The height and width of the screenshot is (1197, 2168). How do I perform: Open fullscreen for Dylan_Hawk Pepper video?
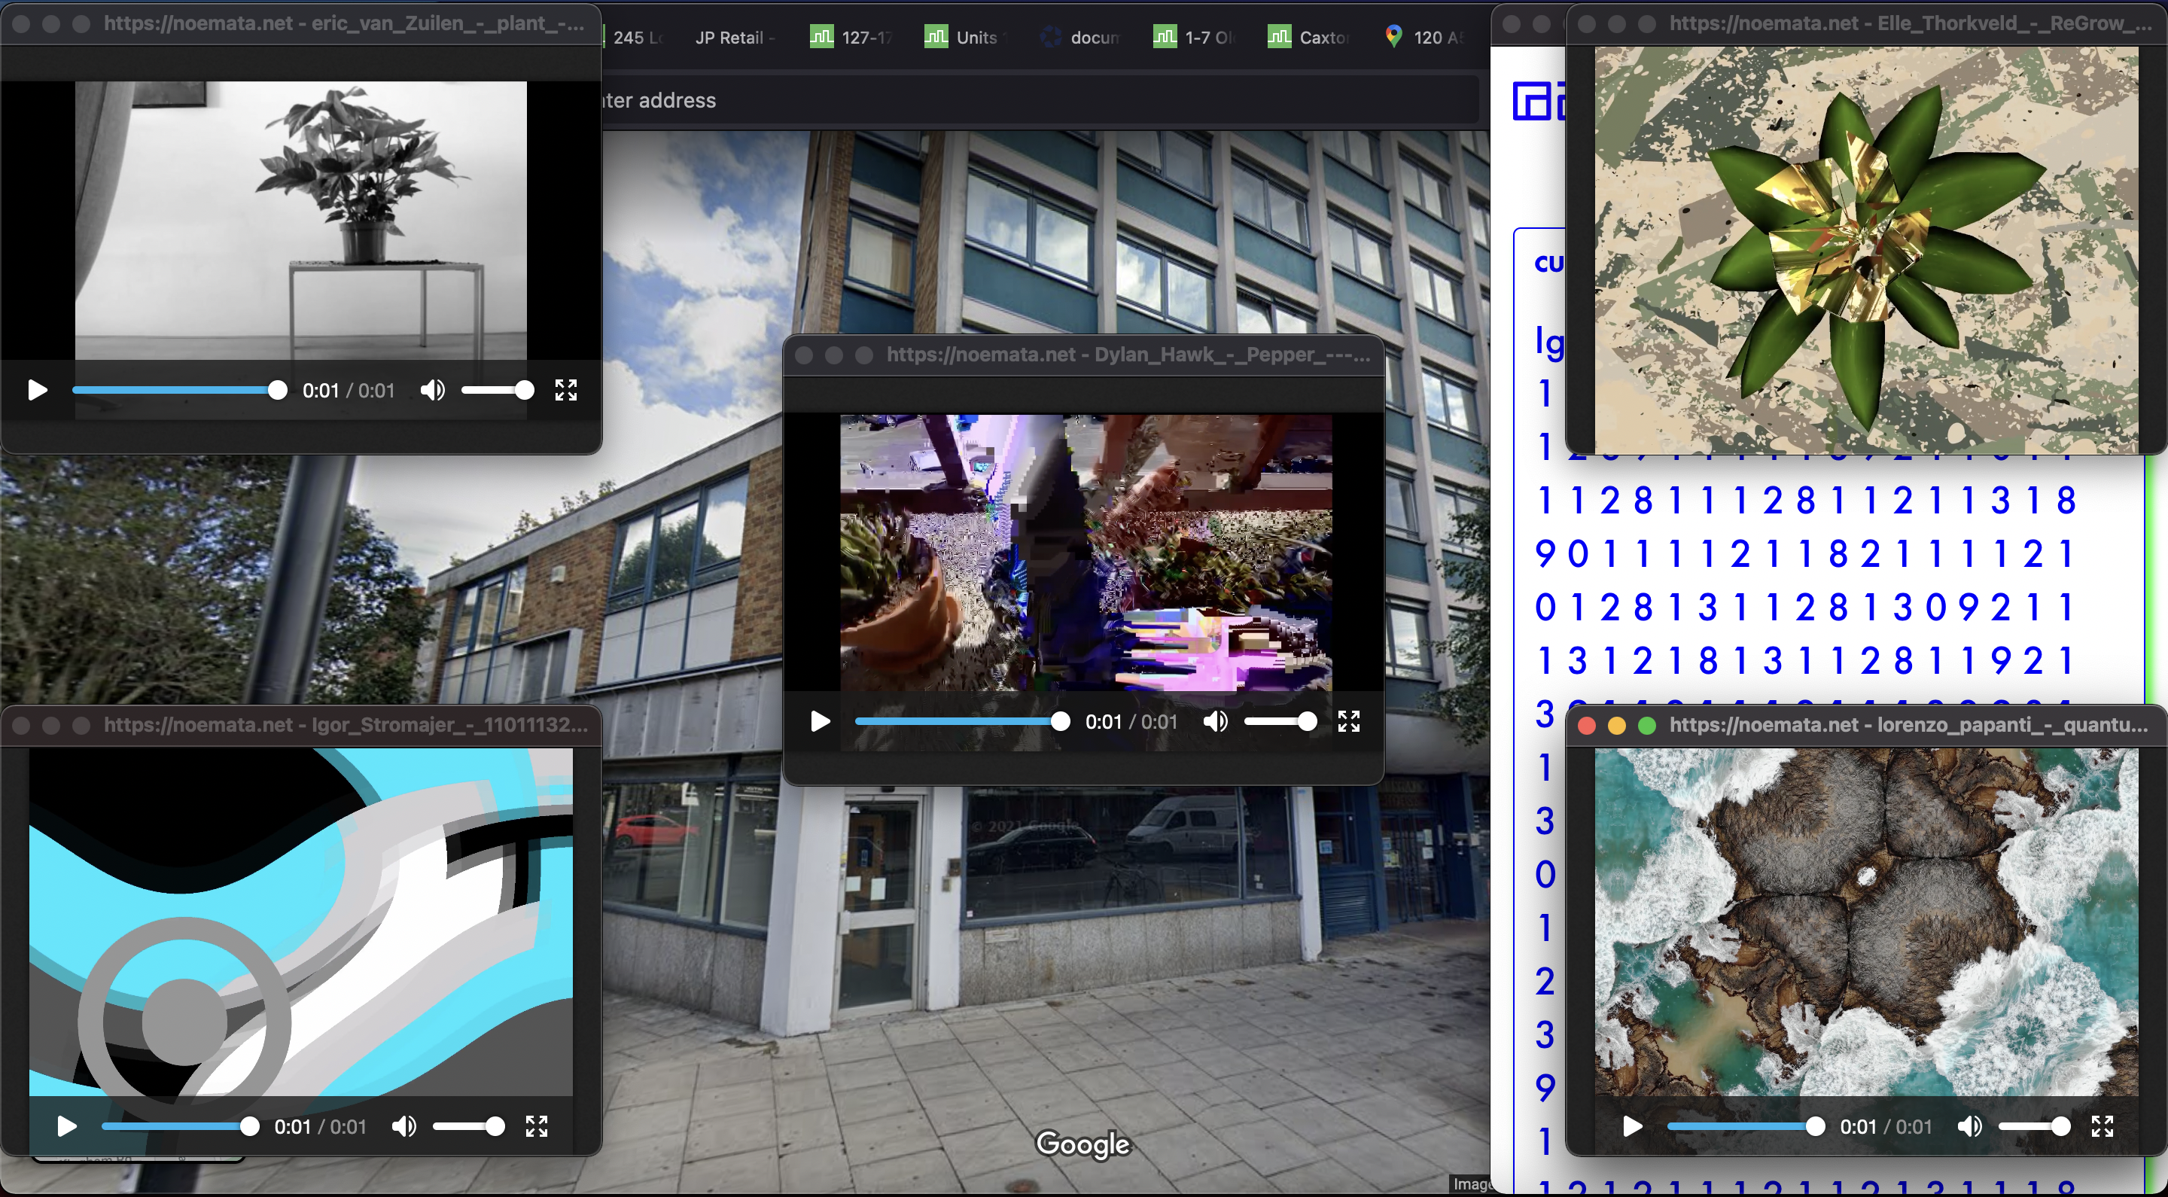pos(1348,721)
